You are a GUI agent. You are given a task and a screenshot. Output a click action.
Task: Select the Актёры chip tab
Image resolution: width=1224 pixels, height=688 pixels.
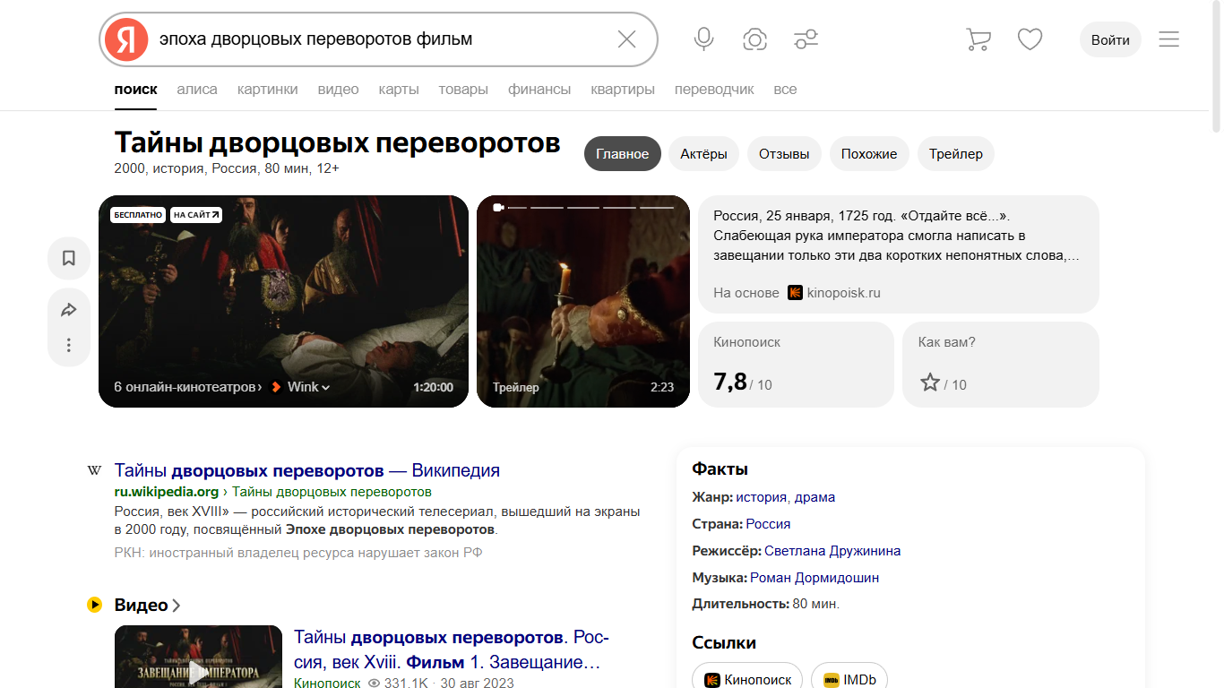[x=703, y=154]
